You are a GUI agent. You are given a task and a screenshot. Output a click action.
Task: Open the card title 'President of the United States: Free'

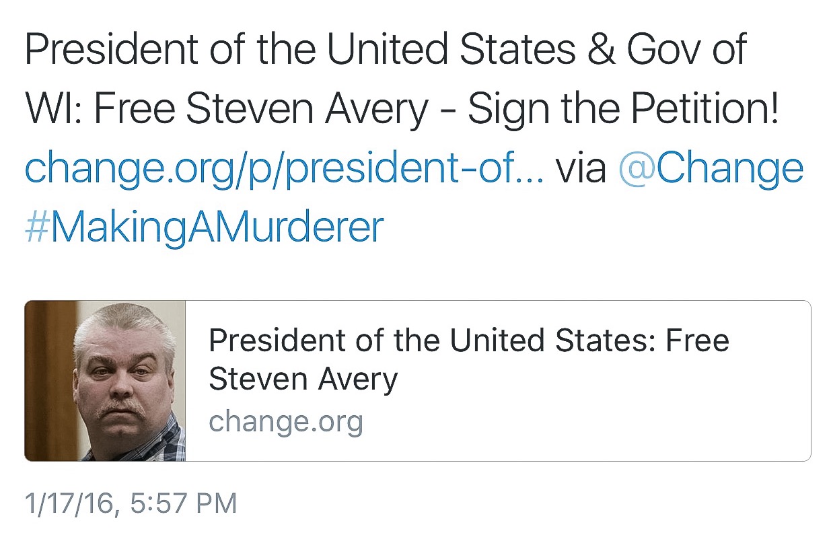click(x=468, y=341)
